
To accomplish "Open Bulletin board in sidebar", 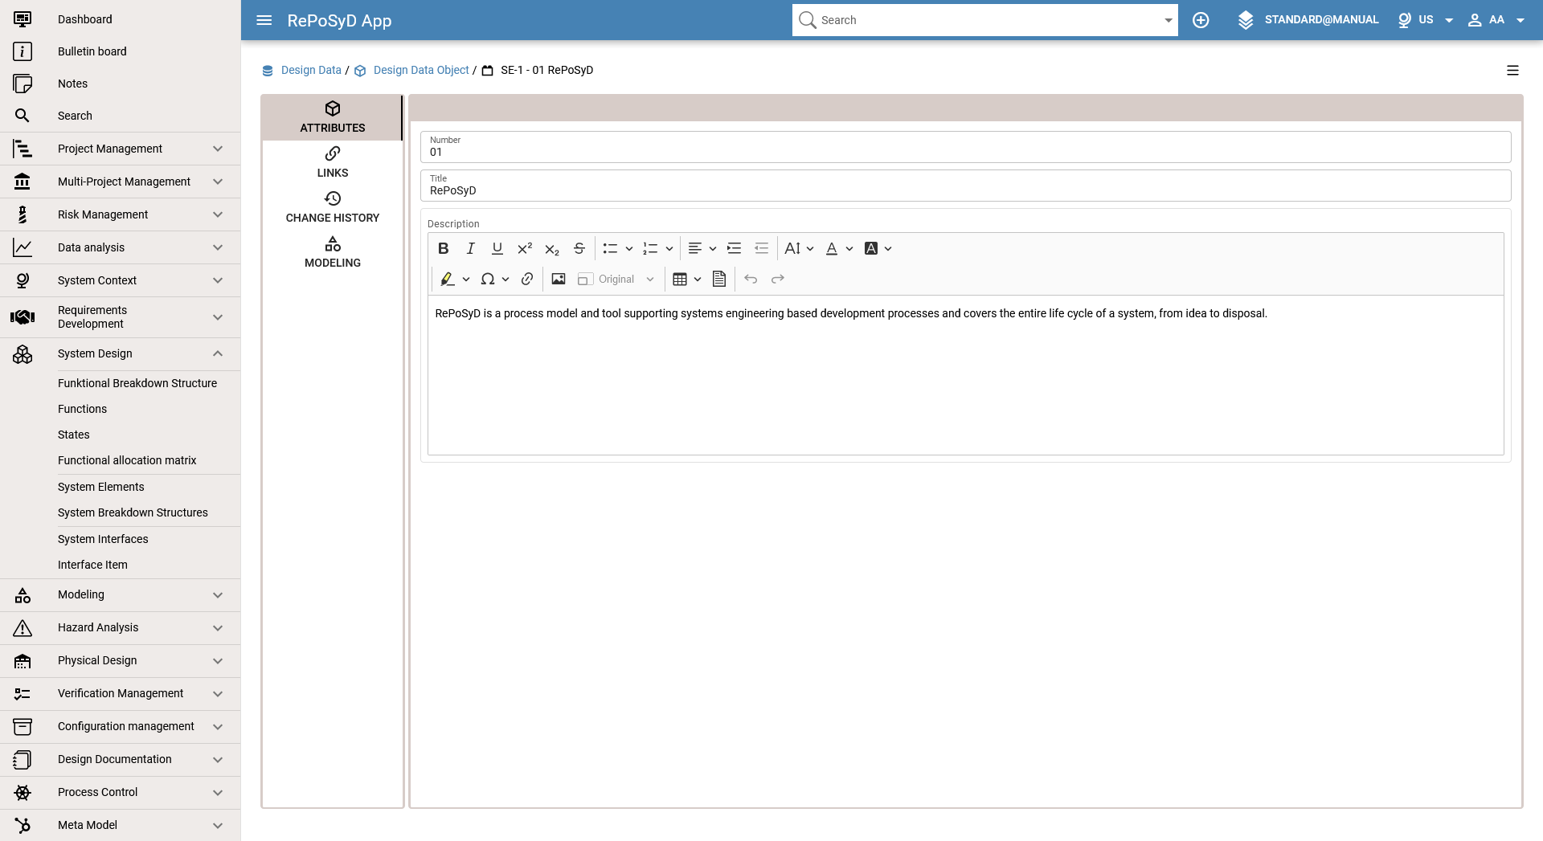I will (x=121, y=51).
